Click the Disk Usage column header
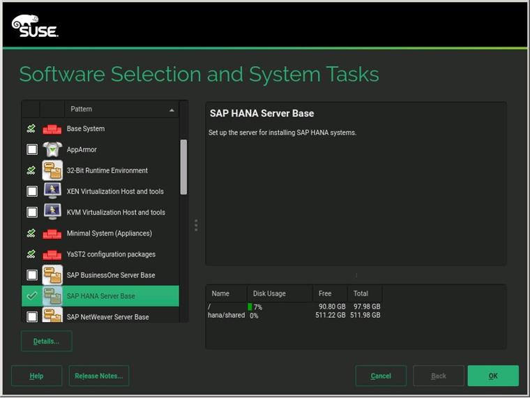 pyautogui.click(x=280, y=293)
